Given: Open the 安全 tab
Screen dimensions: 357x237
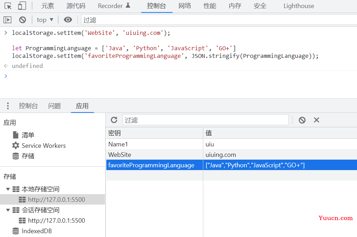Looking at the screenshot, I should point(260,6).
